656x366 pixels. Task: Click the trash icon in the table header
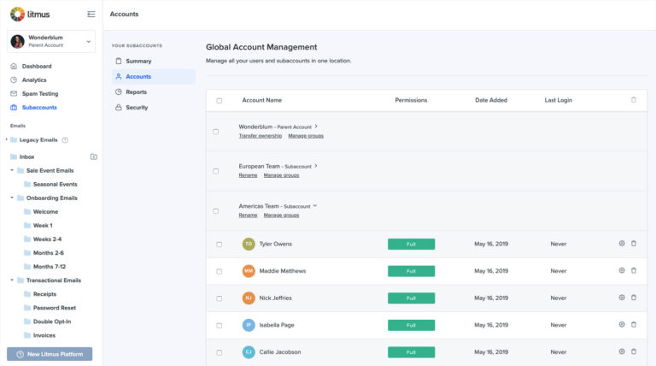634,100
